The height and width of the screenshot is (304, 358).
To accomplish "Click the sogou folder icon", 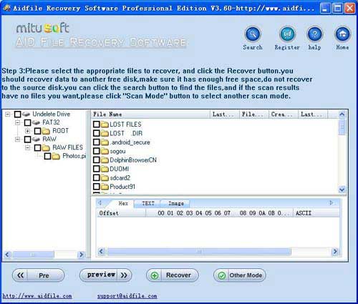I will [x=105, y=151].
